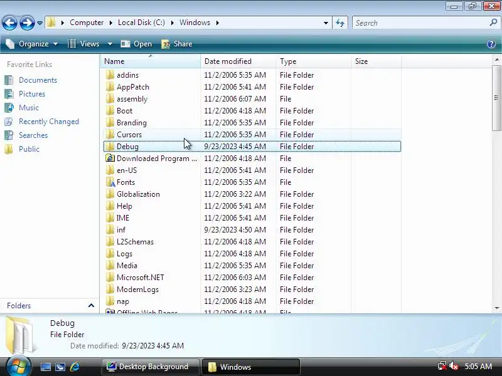
Task: Click the Views button
Action: pos(84,44)
